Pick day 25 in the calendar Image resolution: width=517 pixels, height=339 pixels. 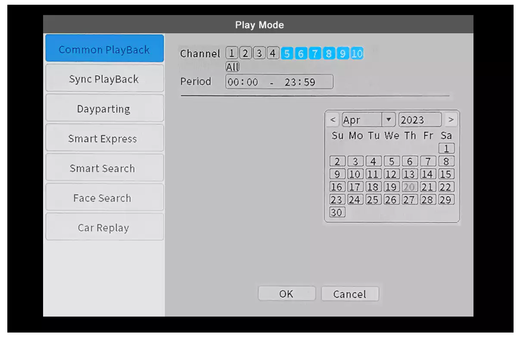[x=374, y=199]
